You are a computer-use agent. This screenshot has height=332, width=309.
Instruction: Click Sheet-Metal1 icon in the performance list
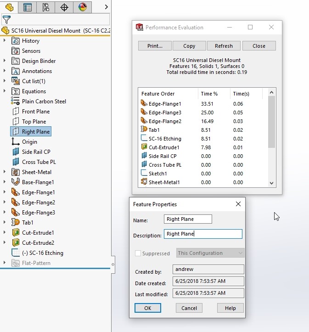(x=144, y=181)
